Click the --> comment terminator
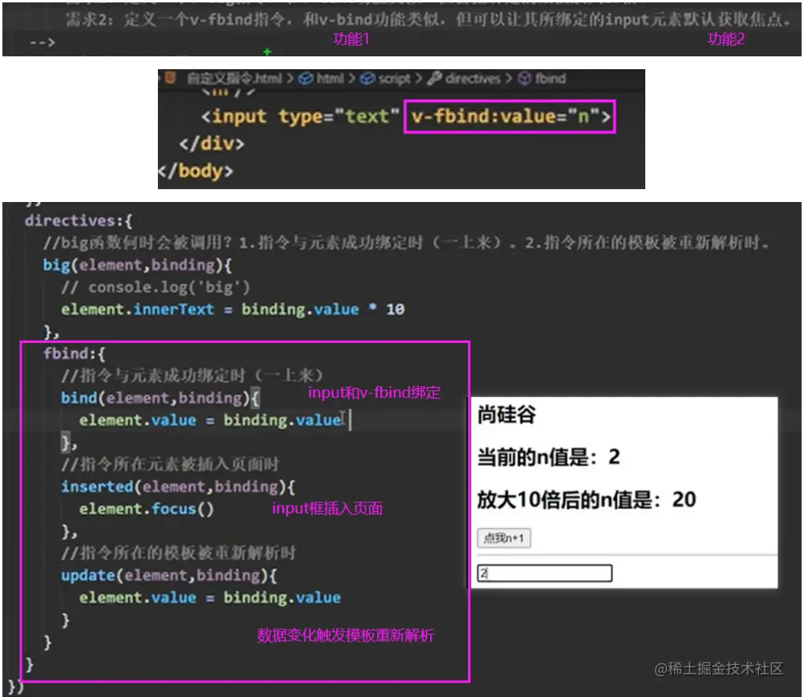This screenshot has width=804, height=697. pos(42,43)
